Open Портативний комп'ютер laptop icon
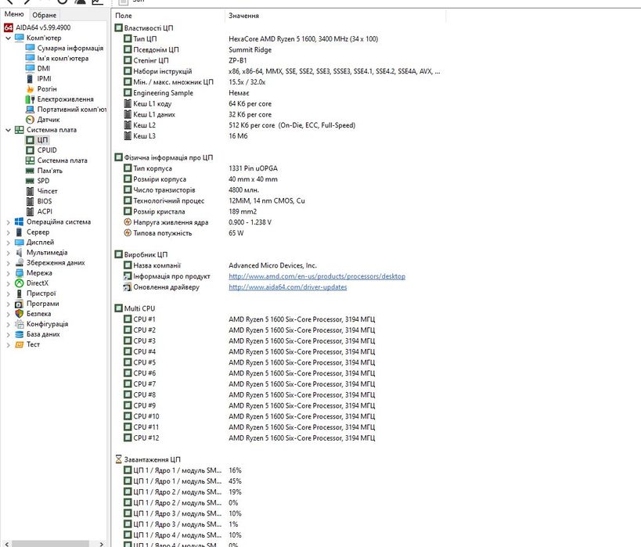 click(30, 109)
